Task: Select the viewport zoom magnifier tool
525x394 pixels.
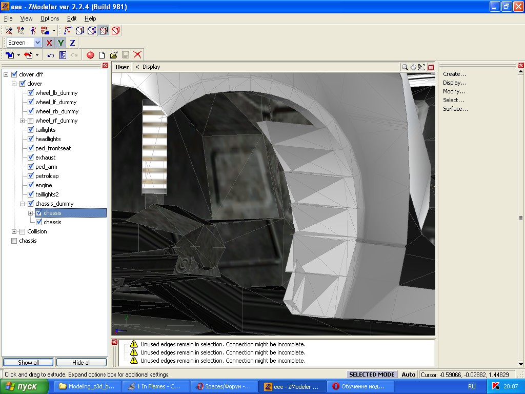Action: (405, 67)
